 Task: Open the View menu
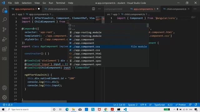point(37,3)
